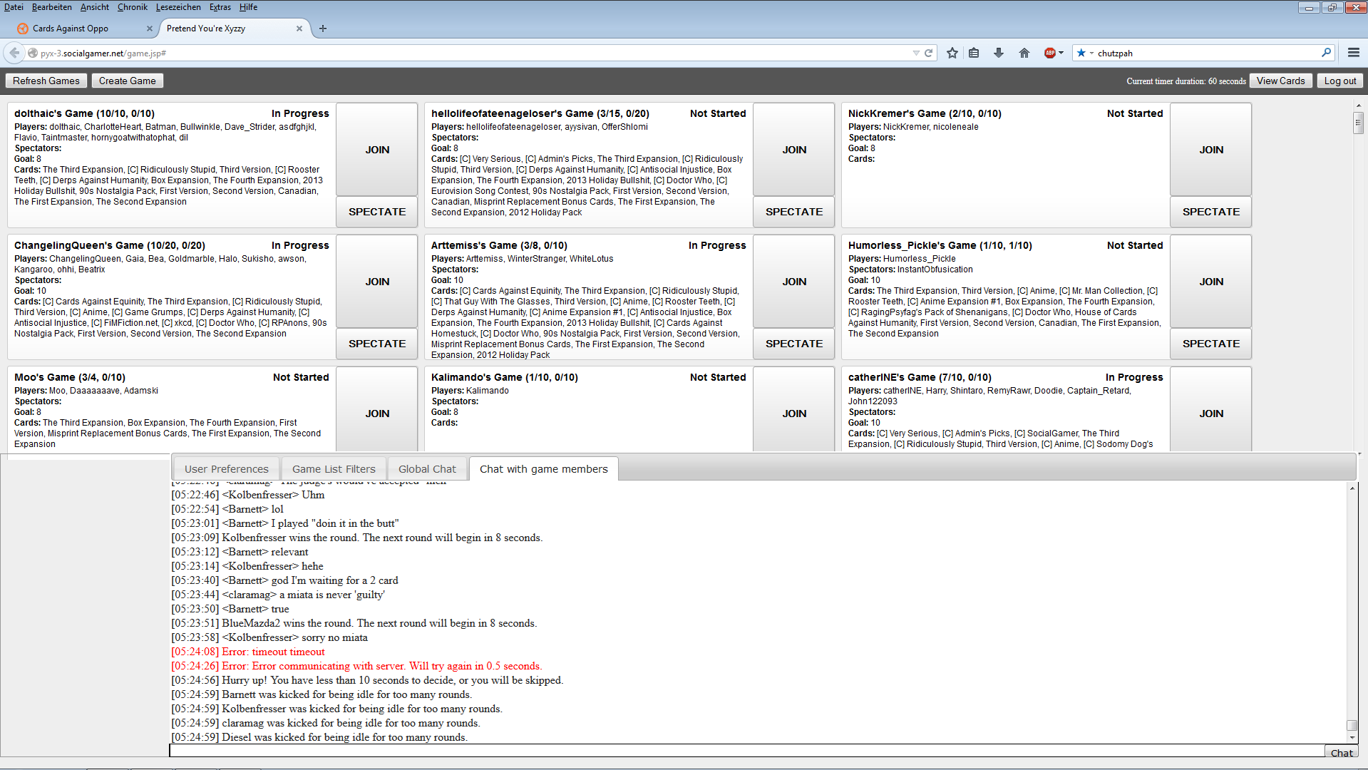
Task: Spectate hellolifeofateenageloser's Game
Action: tap(794, 212)
